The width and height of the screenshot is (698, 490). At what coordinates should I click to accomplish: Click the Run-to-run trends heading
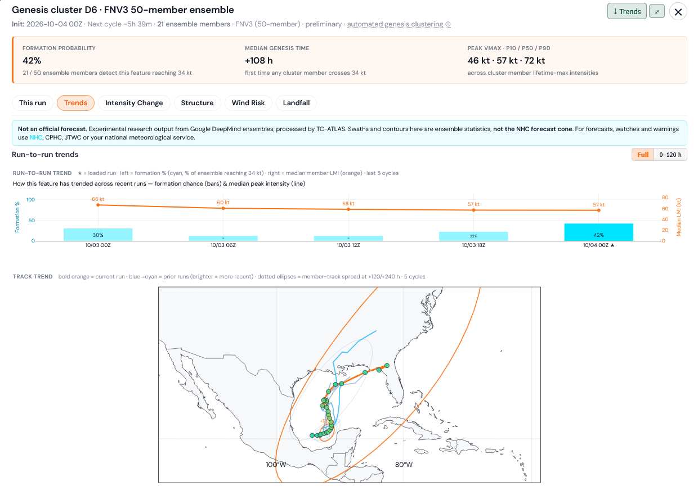pyautogui.click(x=45, y=154)
